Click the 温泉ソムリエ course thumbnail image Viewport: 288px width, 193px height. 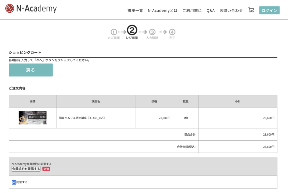33,118
